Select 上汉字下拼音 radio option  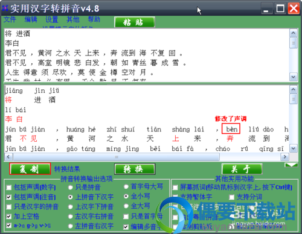point(71,207)
